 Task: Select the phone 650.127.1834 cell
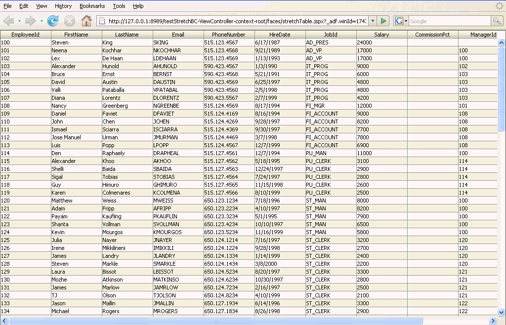[x=229, y=311]
